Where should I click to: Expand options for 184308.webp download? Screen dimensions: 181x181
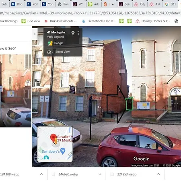pyautogui.click(x=41, y=174)
